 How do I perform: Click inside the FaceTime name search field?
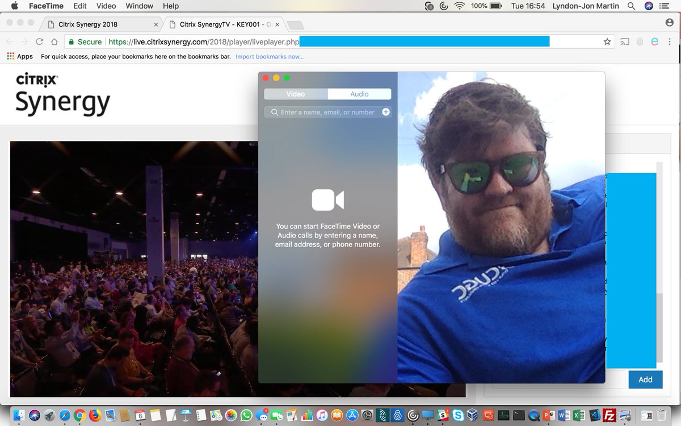click(323, 112)
